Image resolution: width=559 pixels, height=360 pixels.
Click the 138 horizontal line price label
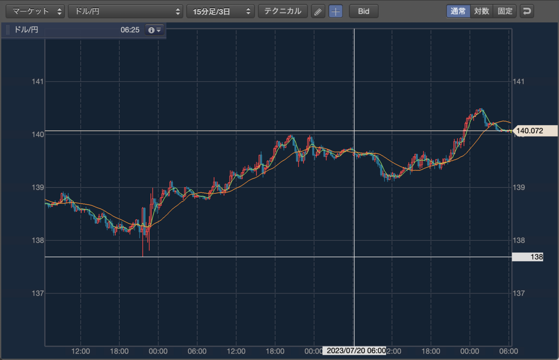pos(528,257)
